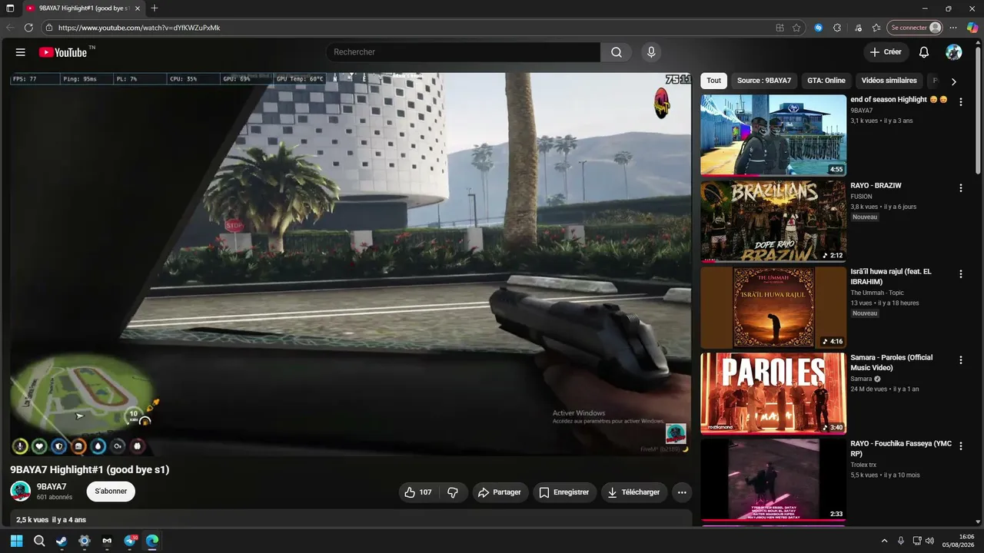This screenshot has width=984, height=553.
Task: Open options for Isrā'īl huwa rajul
Action: click(960, 274)
